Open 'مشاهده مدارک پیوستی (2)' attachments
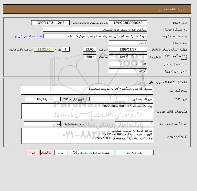This screenshot has width=197, height=191. click(x=91, y=153)
